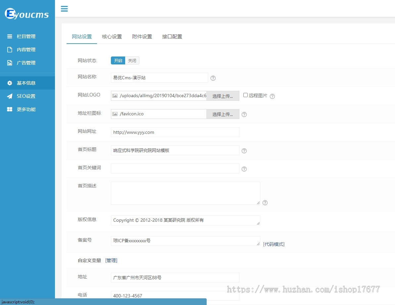Click the 备案号 textarea resize handle

(258, 244)
